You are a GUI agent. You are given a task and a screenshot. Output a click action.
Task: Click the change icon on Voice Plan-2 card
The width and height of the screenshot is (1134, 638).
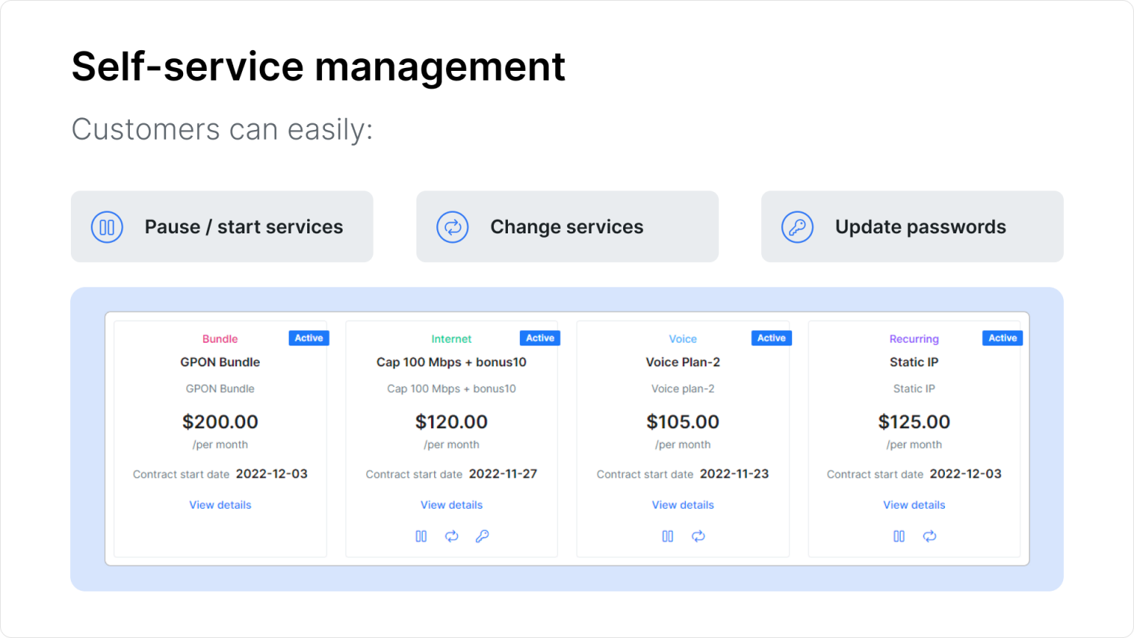click(x=698, y=536)
